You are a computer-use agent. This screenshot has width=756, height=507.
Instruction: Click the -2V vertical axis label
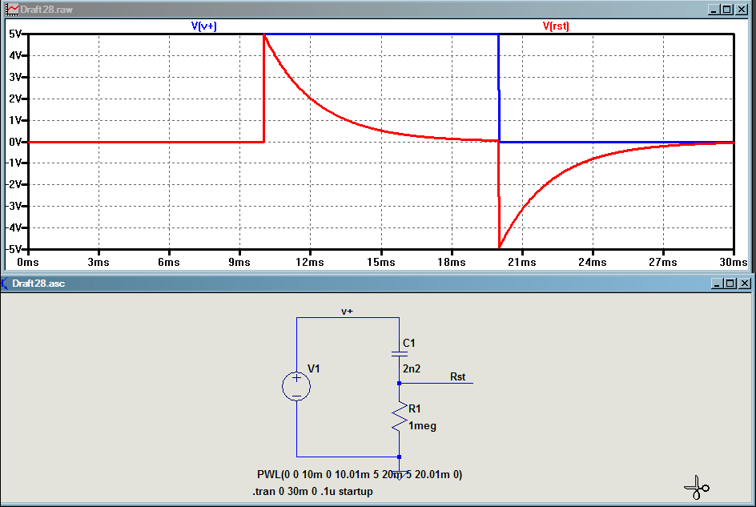(14, 185)
